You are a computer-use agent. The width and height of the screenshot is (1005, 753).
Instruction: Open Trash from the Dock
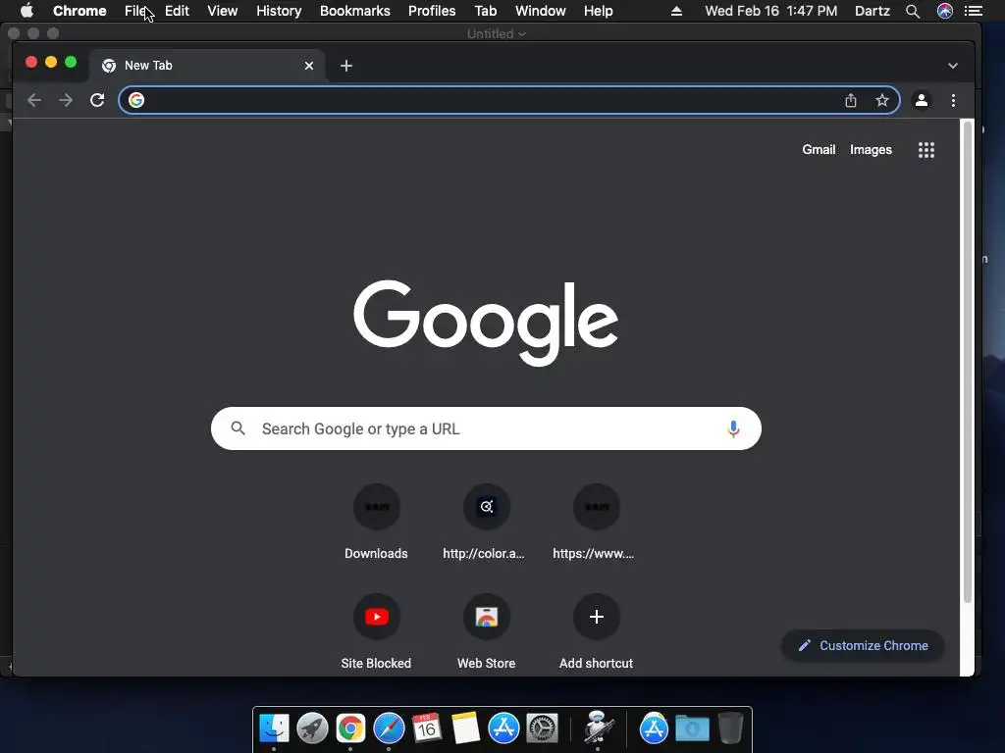730,728
